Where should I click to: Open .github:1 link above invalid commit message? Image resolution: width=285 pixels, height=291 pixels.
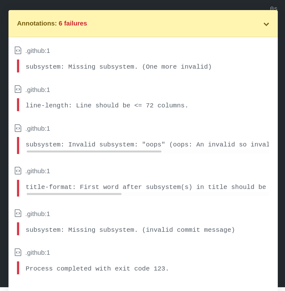click(x=38, y=214)
